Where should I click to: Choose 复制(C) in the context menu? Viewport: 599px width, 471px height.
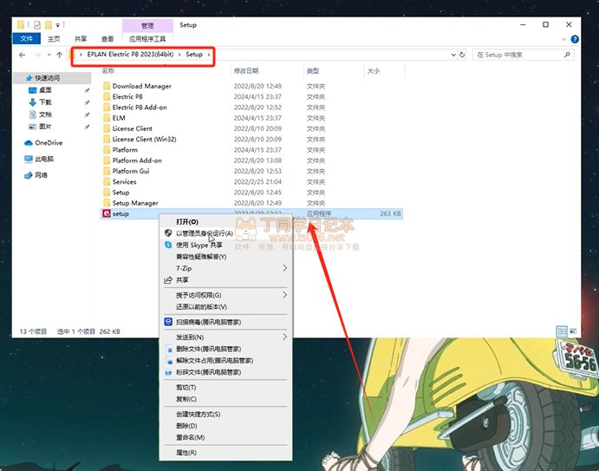[225, 399]
